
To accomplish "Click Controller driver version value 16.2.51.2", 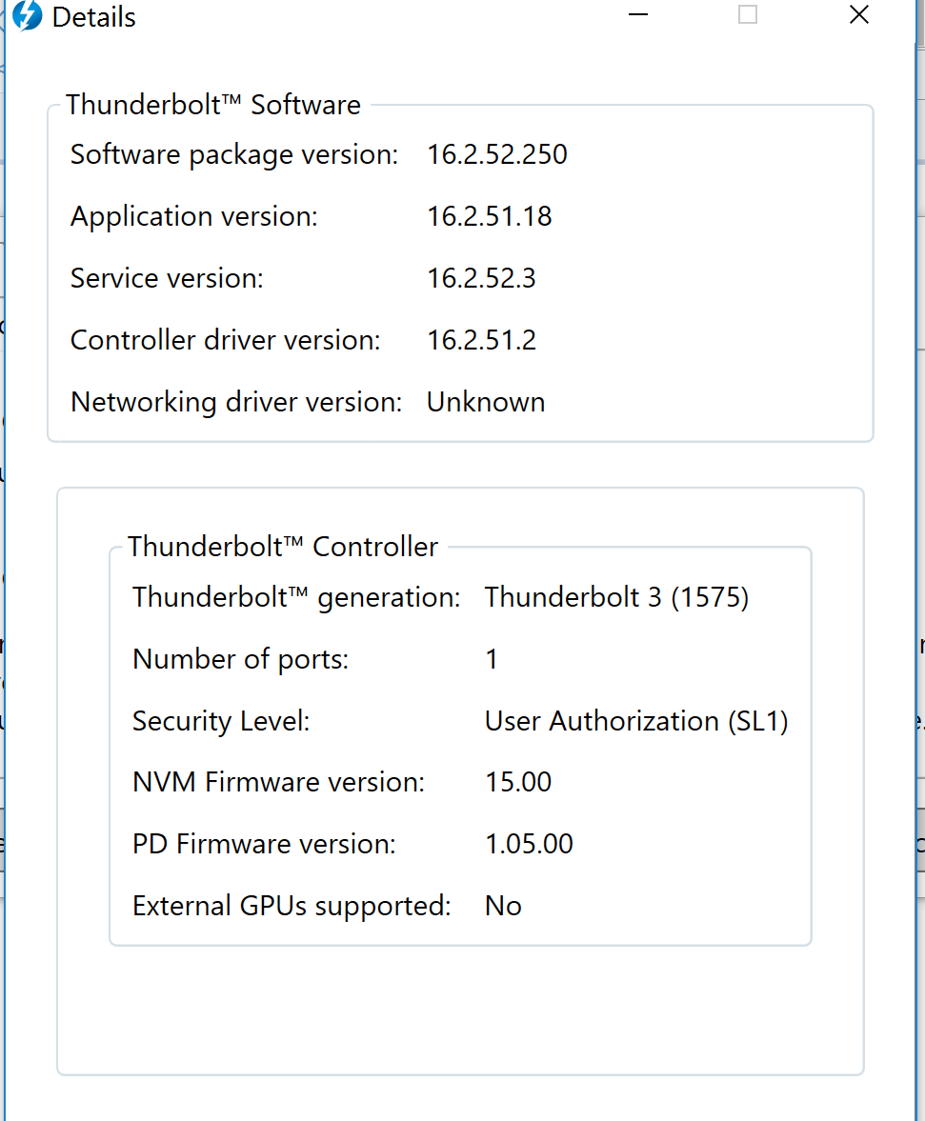I will click(481, 340).
